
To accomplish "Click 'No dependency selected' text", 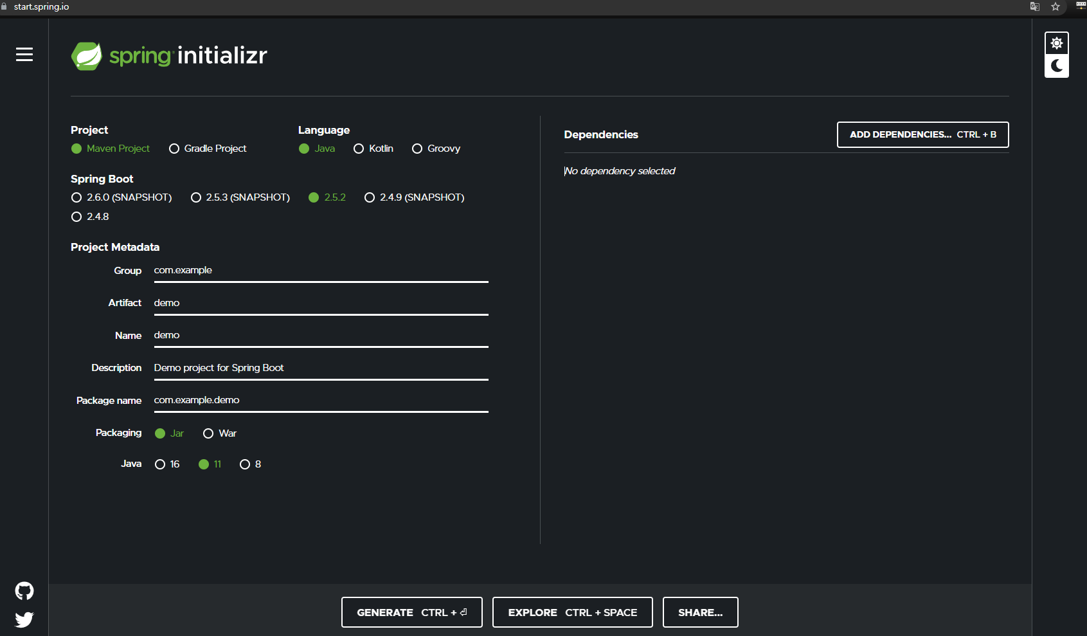I will click(620, 171).
